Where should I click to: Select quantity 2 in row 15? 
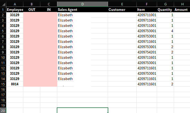pos(165,84)
